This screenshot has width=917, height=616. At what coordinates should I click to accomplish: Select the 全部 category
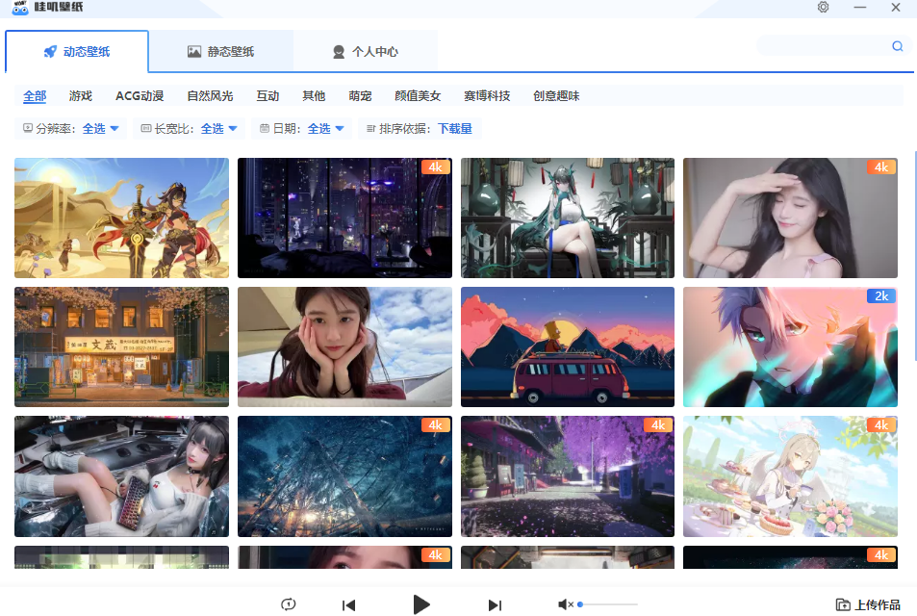pos(35,96)
